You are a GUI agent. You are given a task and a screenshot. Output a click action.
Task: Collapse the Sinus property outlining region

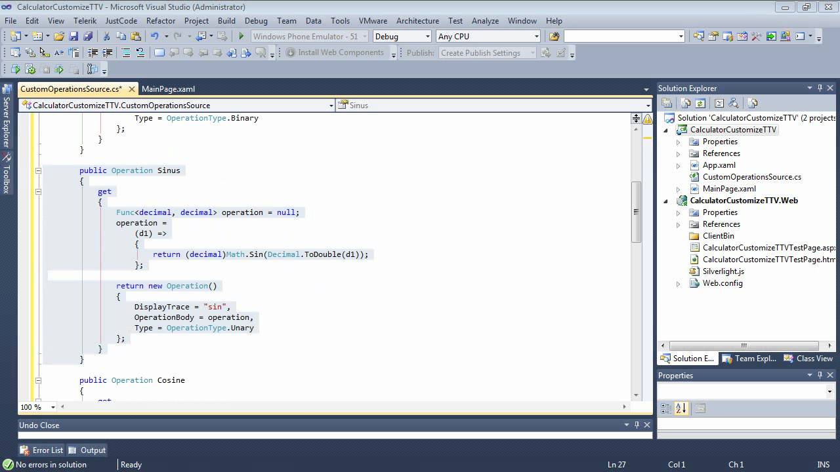[38, 170]
